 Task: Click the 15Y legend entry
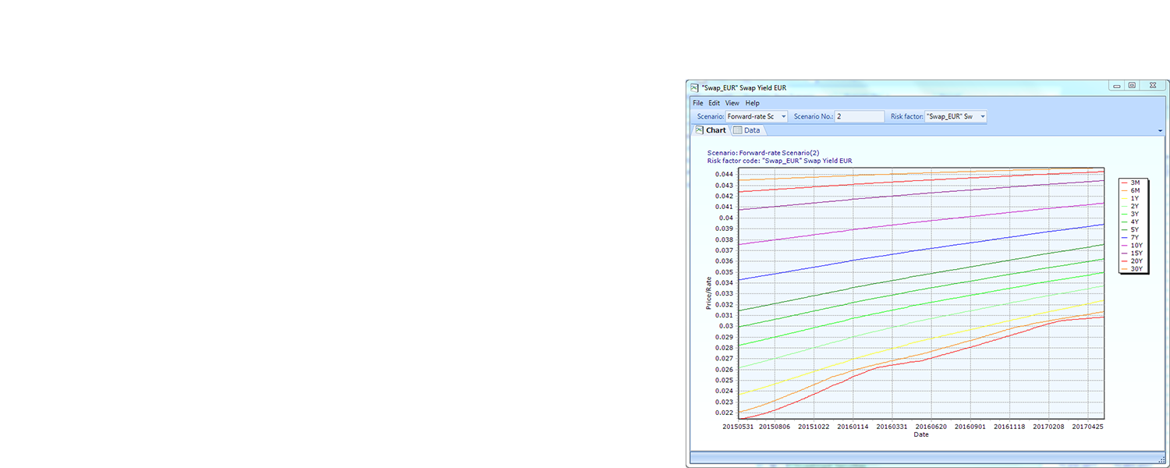[1132, 253]
